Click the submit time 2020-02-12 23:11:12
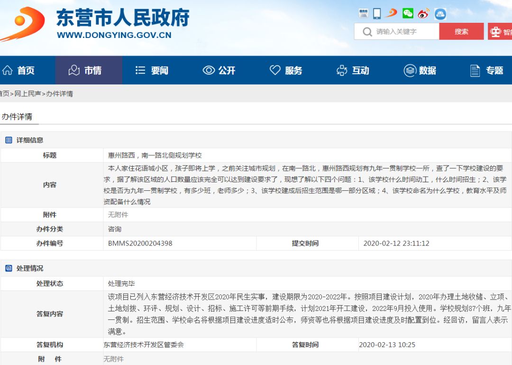 396,243
